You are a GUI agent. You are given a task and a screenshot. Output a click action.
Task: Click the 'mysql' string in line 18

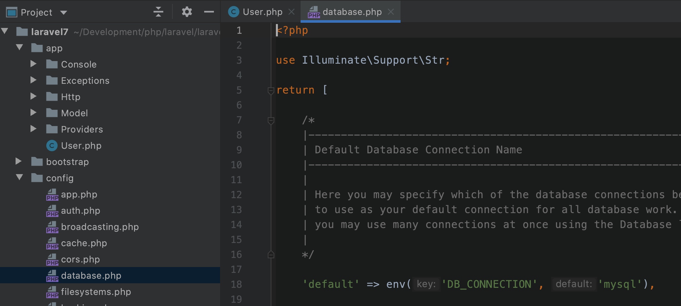(620, 284)
